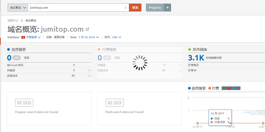Image resolution: width=265 pixels, height=132 pixels.
Task: Clear the search field with the X icon
Action: pos(126,8)
